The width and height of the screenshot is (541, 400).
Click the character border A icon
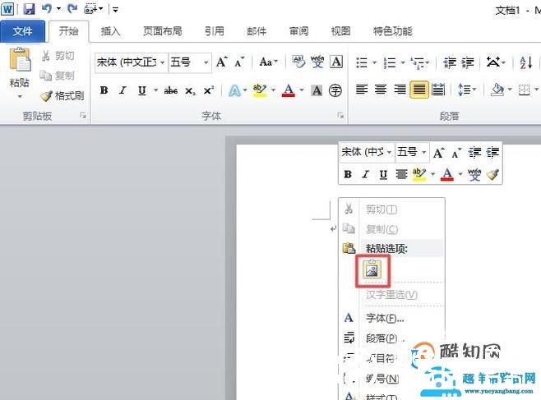click(x=336, y=62)
